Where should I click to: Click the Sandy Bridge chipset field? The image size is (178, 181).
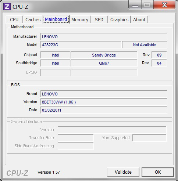coord(104,55)
